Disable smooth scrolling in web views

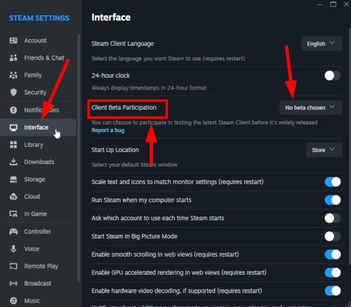click(333, 255)
